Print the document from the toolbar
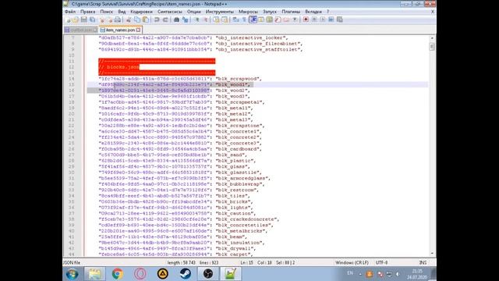The width and height of the screenshot is (499, 281). click(x=118, y=20)
